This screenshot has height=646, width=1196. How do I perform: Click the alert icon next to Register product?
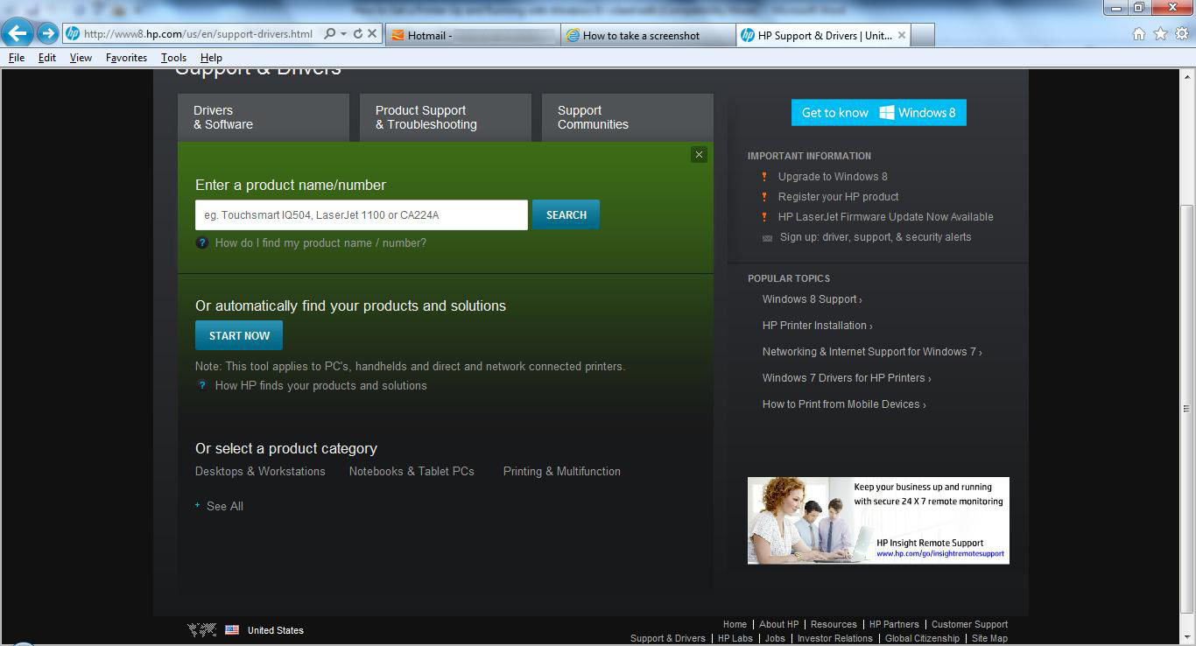pyautogui.click(x=764, y=197)
